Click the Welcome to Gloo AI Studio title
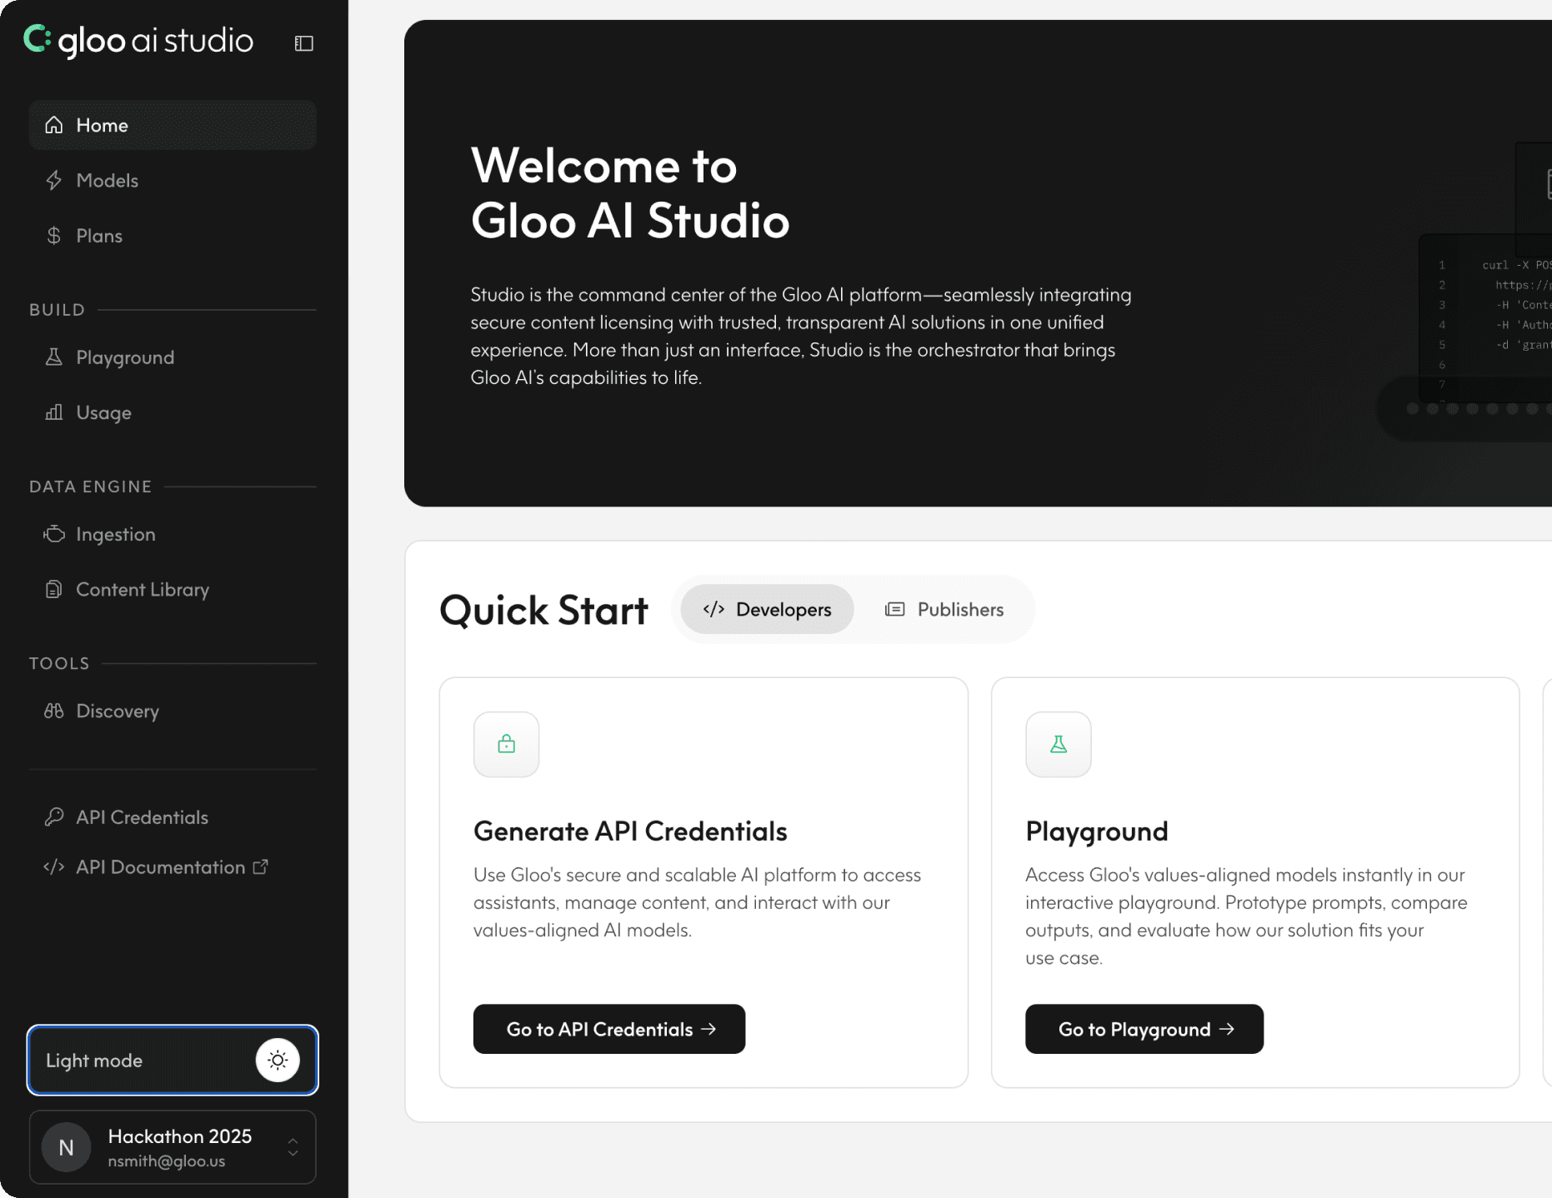The width and height of the screenshot is (1552, 1198). [630, 192]
